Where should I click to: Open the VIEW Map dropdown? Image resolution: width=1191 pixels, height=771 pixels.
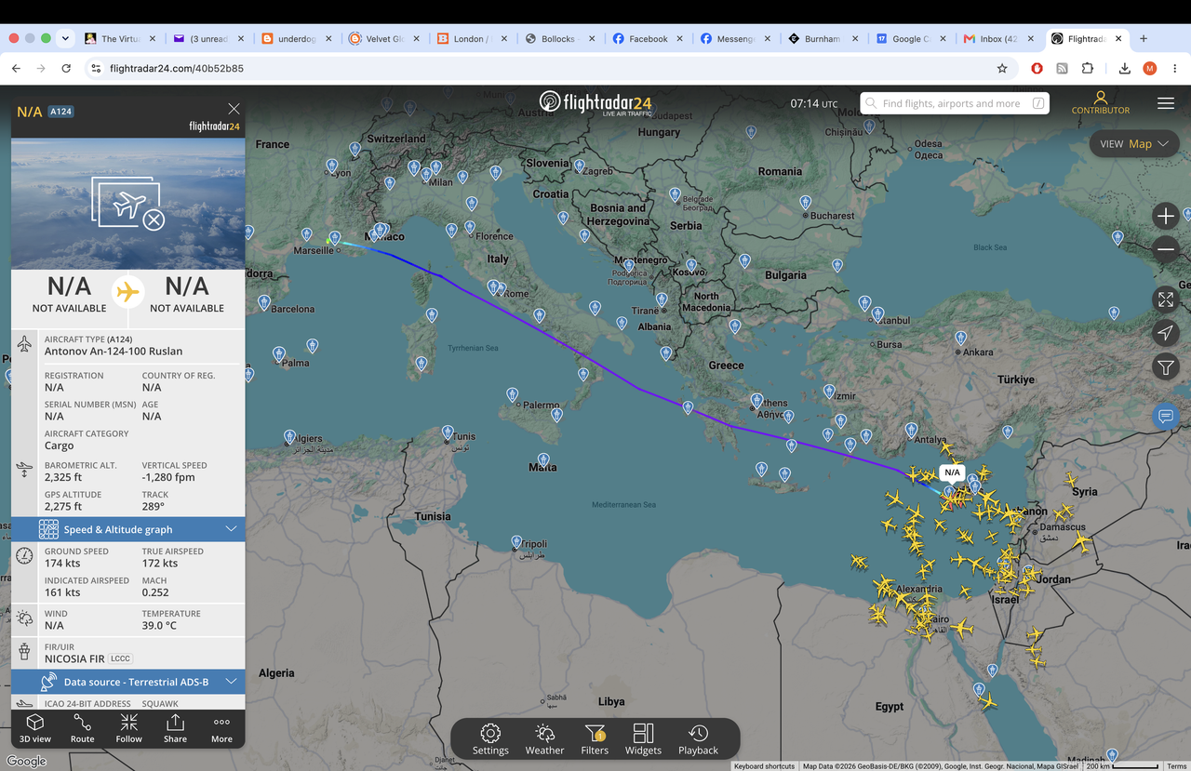pyautogui.click(x=1134, y=144)
